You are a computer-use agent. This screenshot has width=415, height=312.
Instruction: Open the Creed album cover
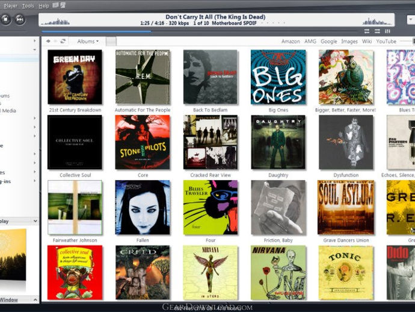tap(143, 272)
